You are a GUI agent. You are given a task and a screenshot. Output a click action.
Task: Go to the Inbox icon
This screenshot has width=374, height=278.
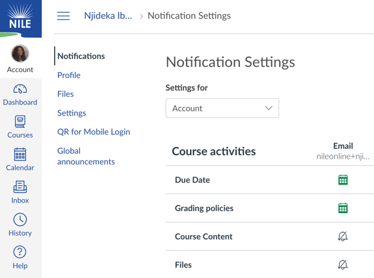coord(20,187)
